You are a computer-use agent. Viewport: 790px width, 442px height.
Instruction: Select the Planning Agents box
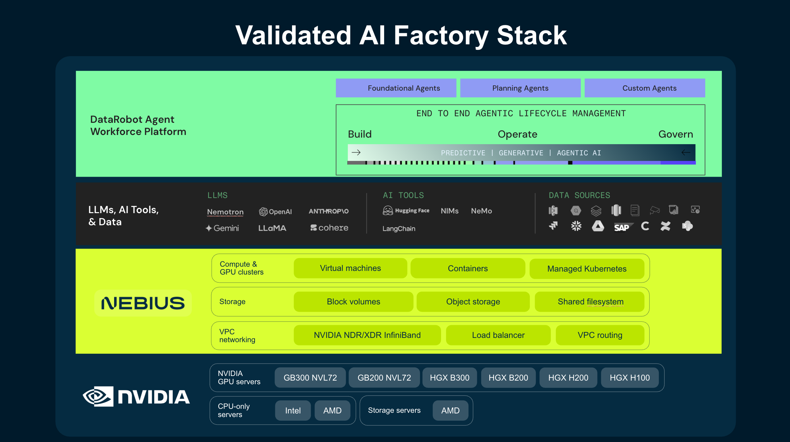[520, 88]
